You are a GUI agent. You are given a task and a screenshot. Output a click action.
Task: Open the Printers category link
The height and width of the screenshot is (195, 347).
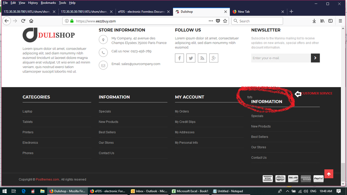[28, 132]
